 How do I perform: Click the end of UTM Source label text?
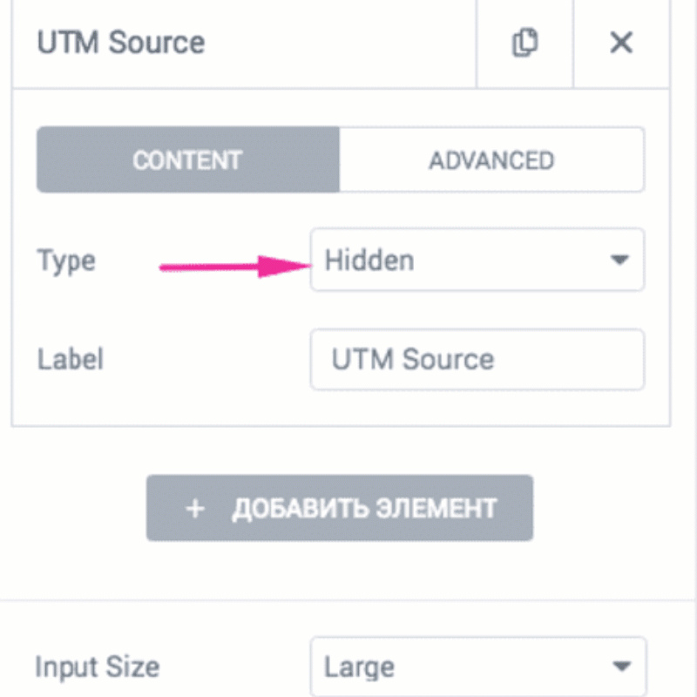(493, 359)
